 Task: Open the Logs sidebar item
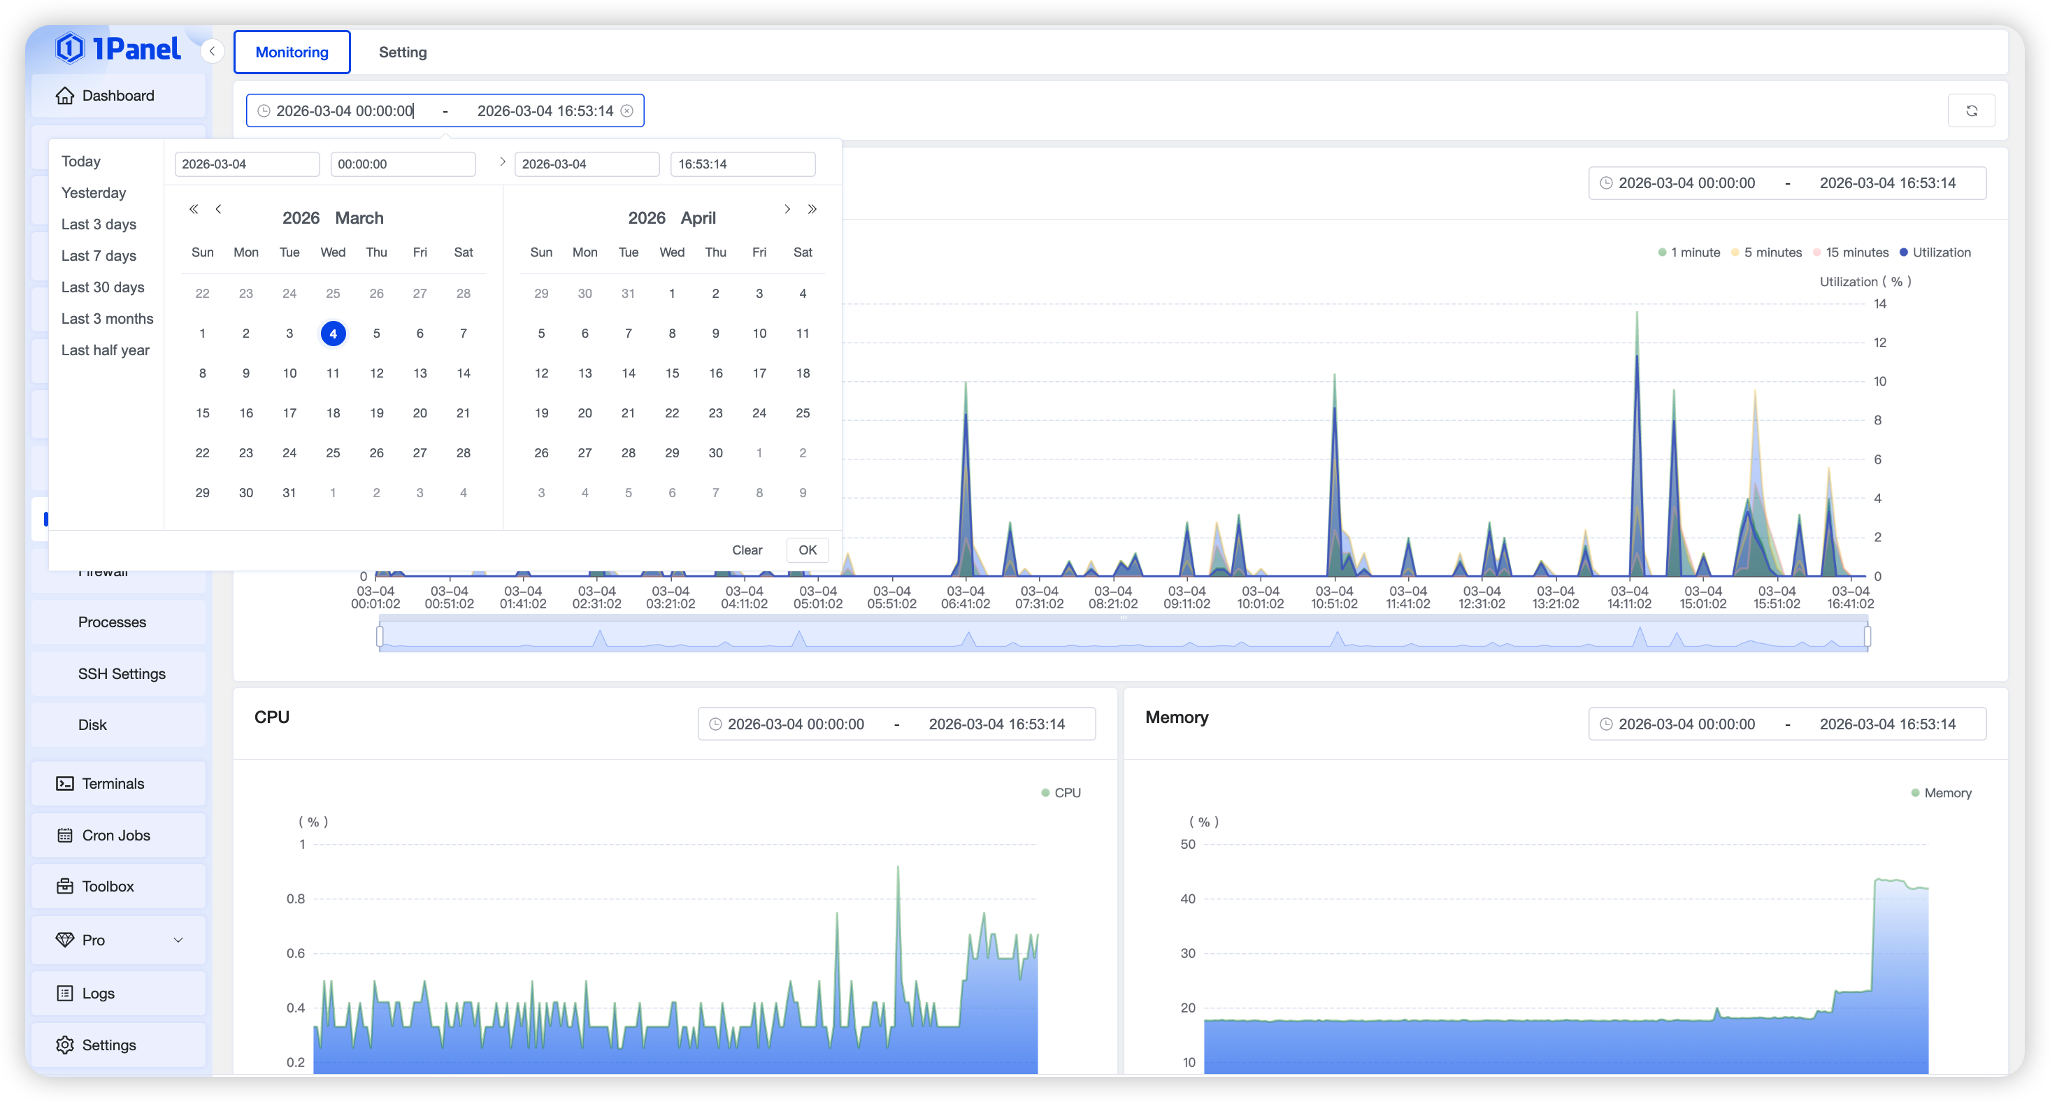tap(98, 993)
